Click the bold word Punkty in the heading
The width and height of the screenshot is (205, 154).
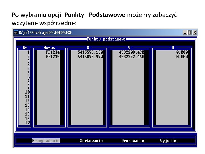(x=74, y=15)
